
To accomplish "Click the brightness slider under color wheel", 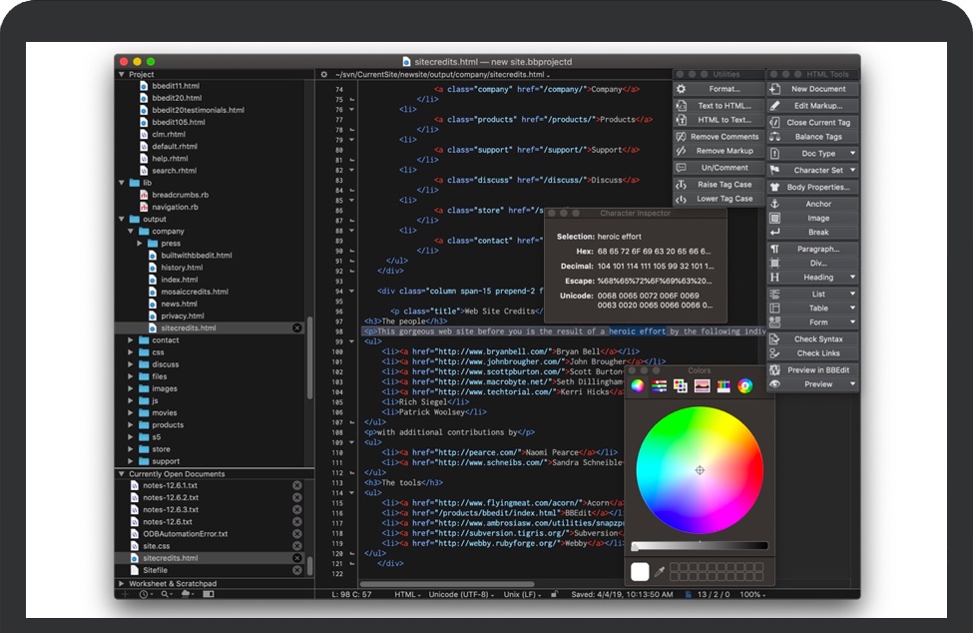I will [x=700, y=546].
